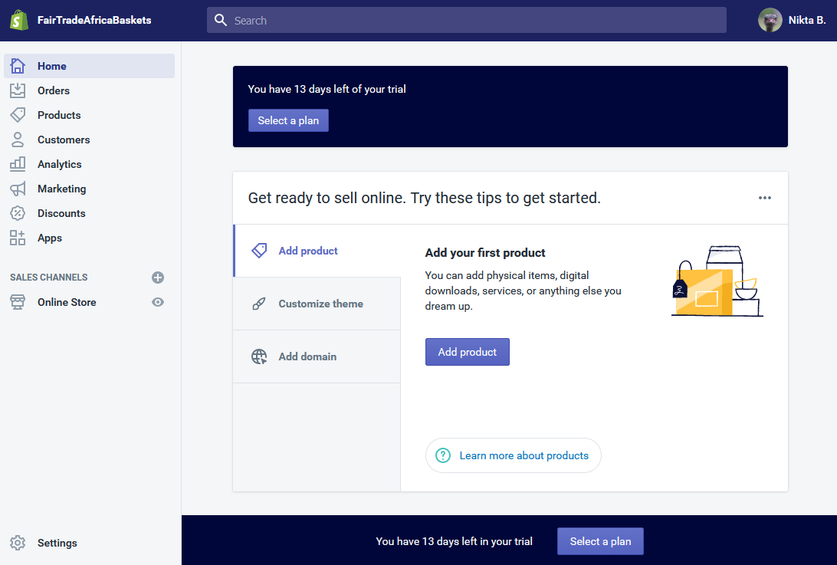Click the tag icon beside Add product tab
This screenshot has height=565, width=837.
pyautogui.click(x=259, y=251)
